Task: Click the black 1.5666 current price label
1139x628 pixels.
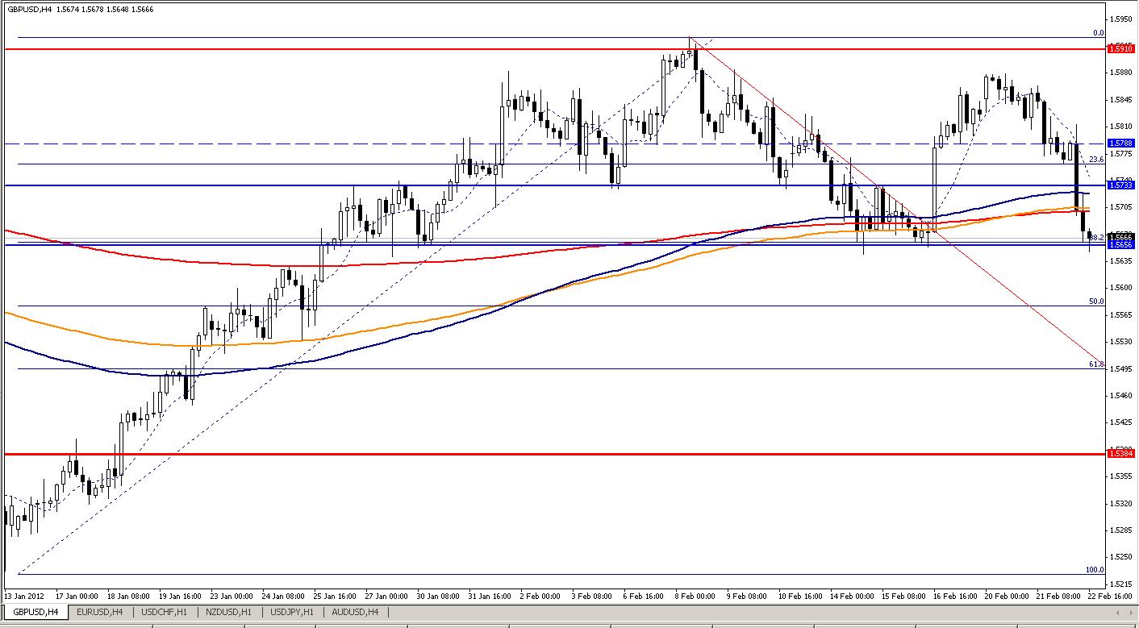Action: 1123,236
